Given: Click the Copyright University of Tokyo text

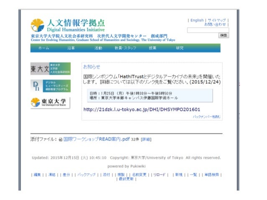Looking at the screenshot, I should coord(165,158).
